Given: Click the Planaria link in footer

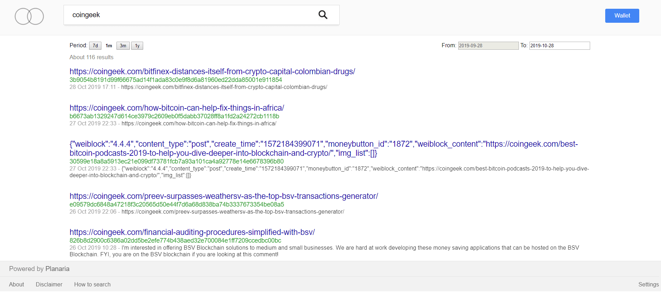Looking at the screenshot, I should (57, 269).
